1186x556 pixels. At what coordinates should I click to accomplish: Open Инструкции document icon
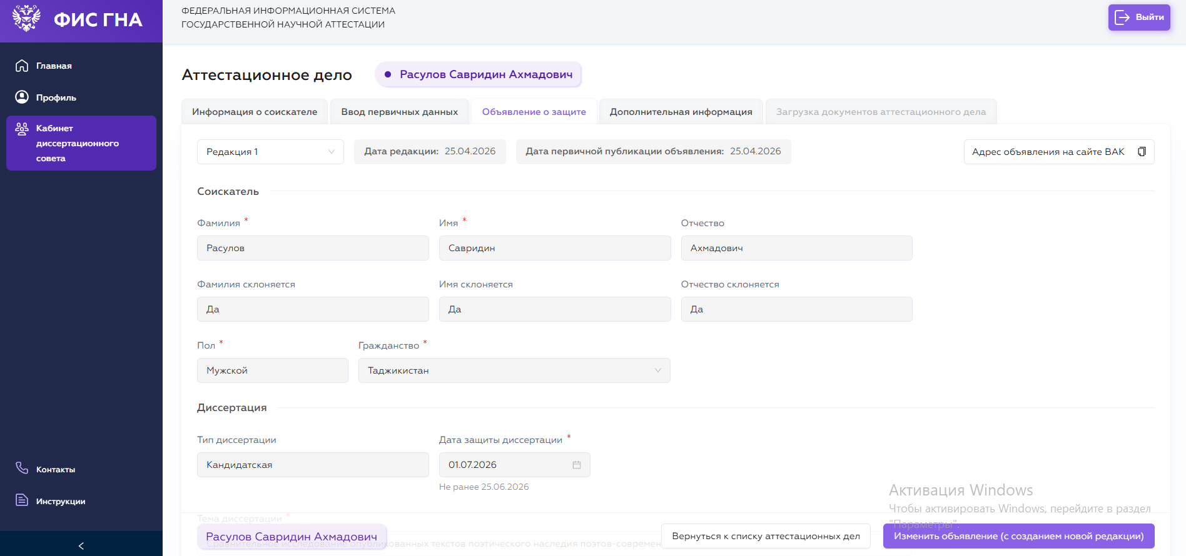pyautogui.click(x=22, y=500)
